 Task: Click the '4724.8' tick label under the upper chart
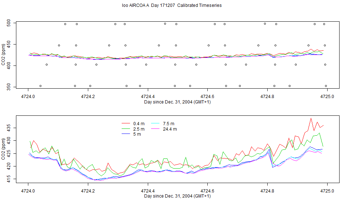tap(267, 97)
